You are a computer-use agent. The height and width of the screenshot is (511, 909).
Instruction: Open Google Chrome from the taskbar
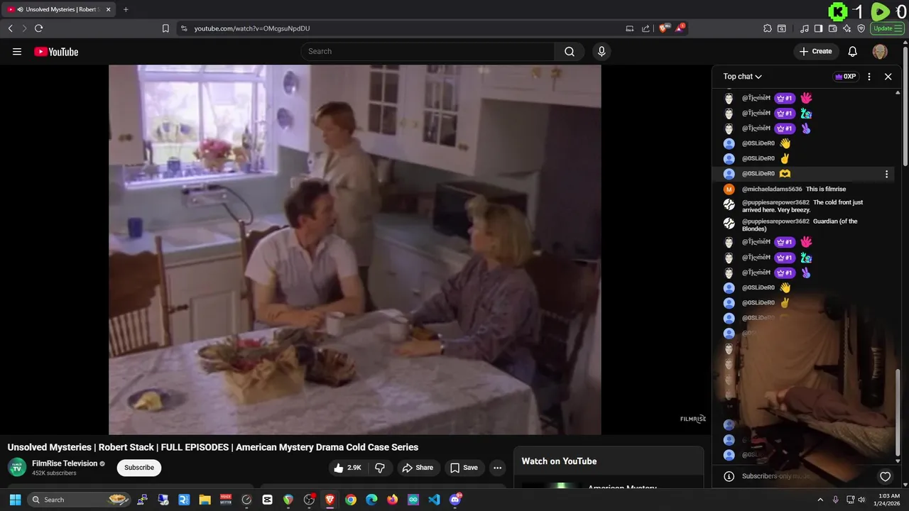[351, 500]
